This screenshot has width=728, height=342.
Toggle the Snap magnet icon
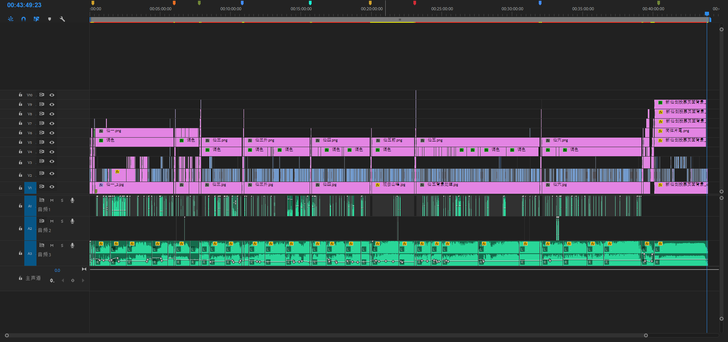point(24,19)
